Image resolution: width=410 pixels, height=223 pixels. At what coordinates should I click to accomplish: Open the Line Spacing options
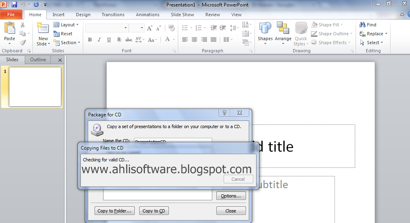pos(234,28)
